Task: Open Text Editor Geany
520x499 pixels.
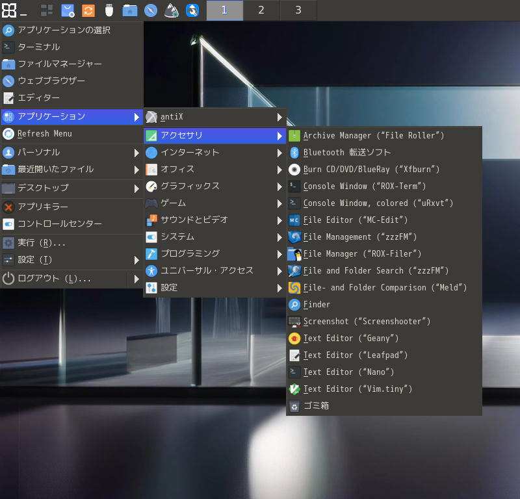Action: pyautogui.click(x=351, y=339)
